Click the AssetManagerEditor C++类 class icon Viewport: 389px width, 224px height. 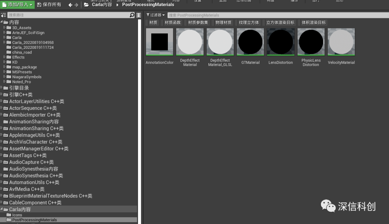6,149
